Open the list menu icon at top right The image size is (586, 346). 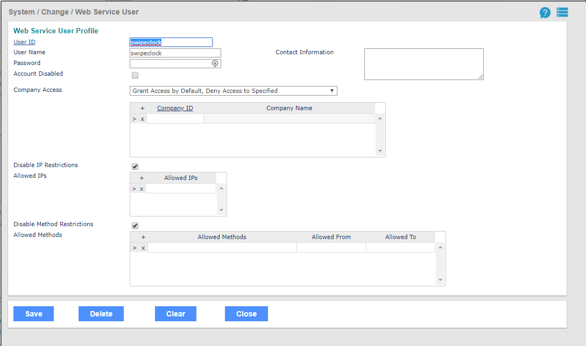point(562,12)
